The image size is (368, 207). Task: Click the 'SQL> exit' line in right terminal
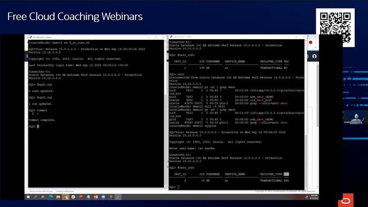(177, 74)
